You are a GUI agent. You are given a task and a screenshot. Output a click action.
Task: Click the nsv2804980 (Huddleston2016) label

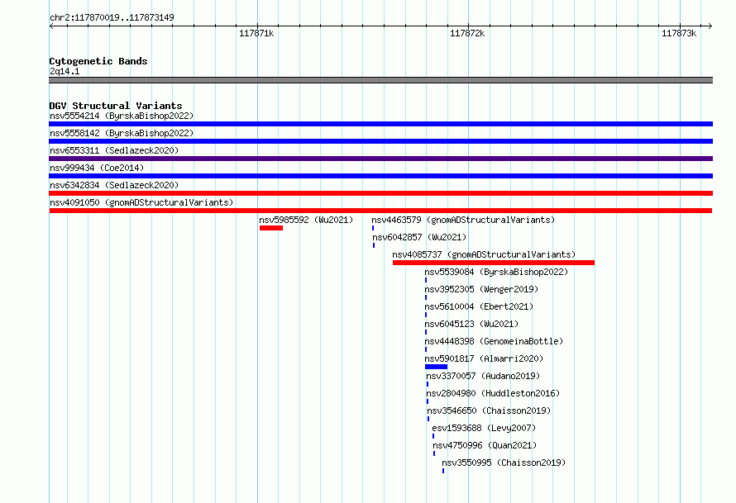[493, 393]
